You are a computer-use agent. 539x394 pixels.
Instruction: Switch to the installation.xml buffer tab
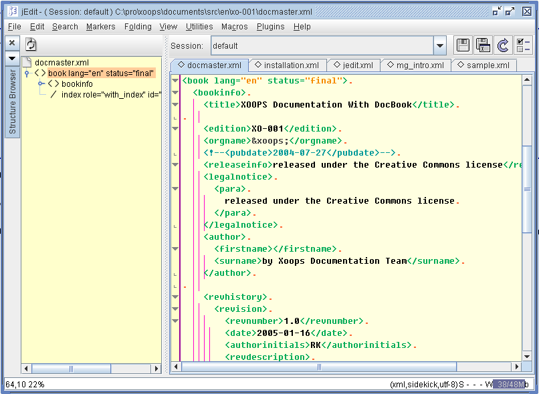287,65
